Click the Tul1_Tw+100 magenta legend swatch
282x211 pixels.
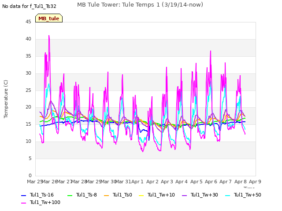(23, 203)
